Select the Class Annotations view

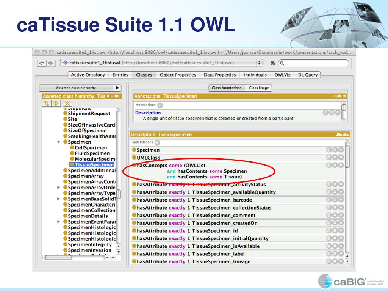[227, 88]
